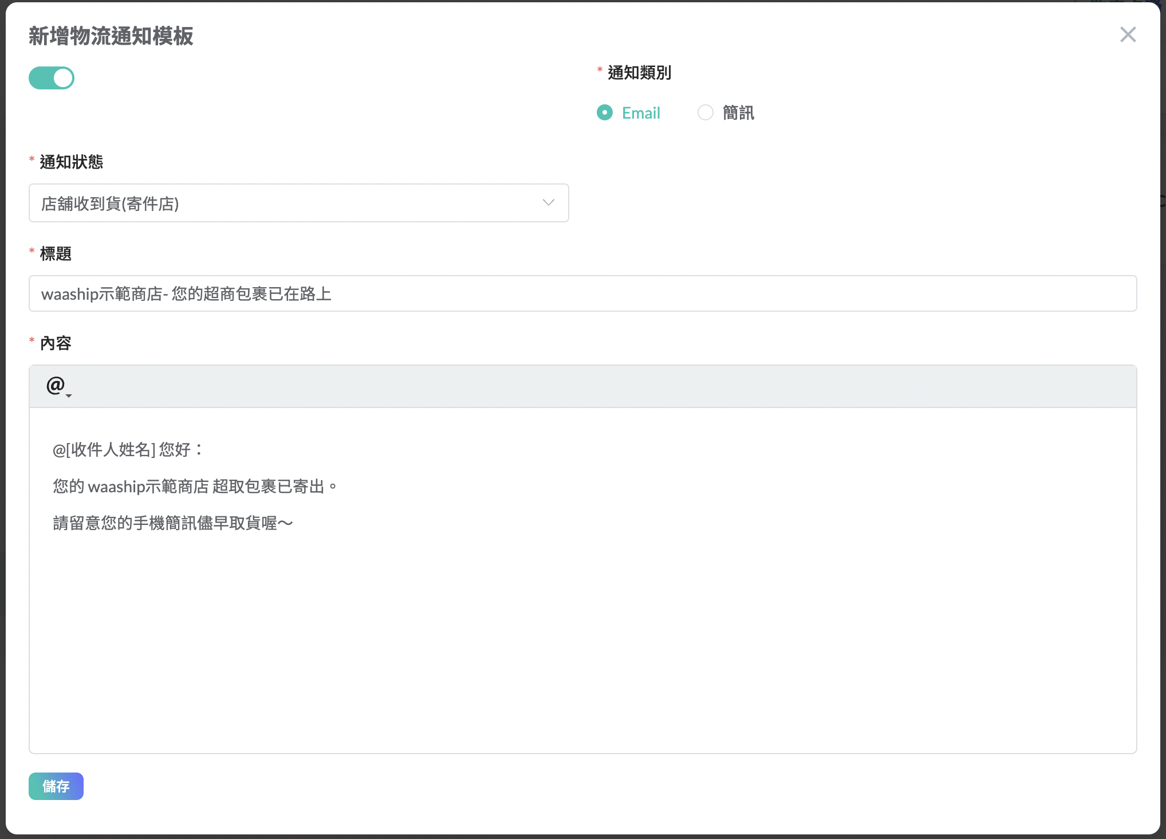1166x839 pixels.
Task: Toggle the template enabled switch off
Action: pyautogui.click(x=52, y=78)
